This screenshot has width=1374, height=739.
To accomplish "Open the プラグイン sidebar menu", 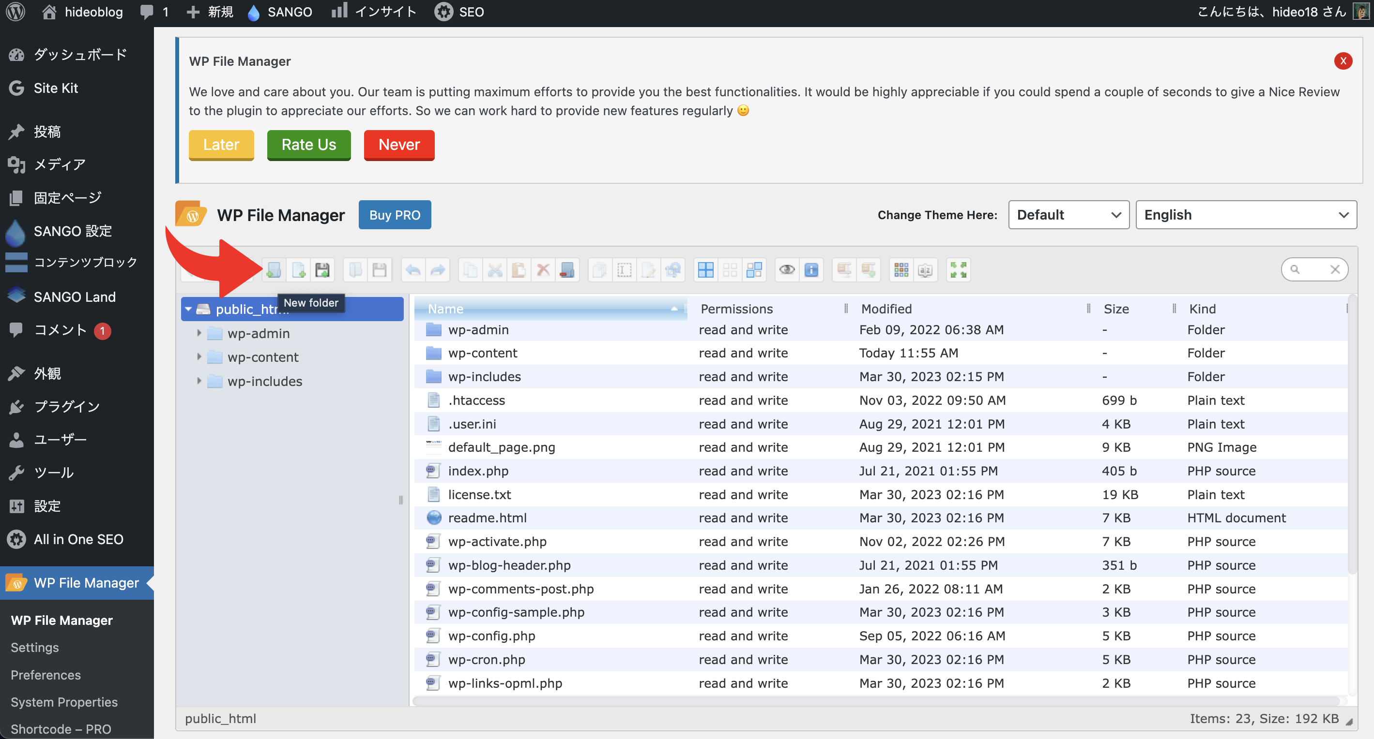I will 77,407.
